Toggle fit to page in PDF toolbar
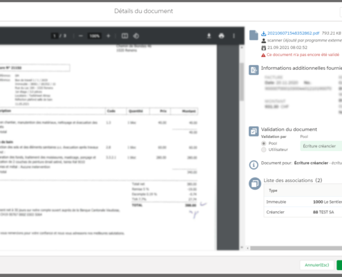The height and width of the screenshot is (277, 342). pos(125,36)
